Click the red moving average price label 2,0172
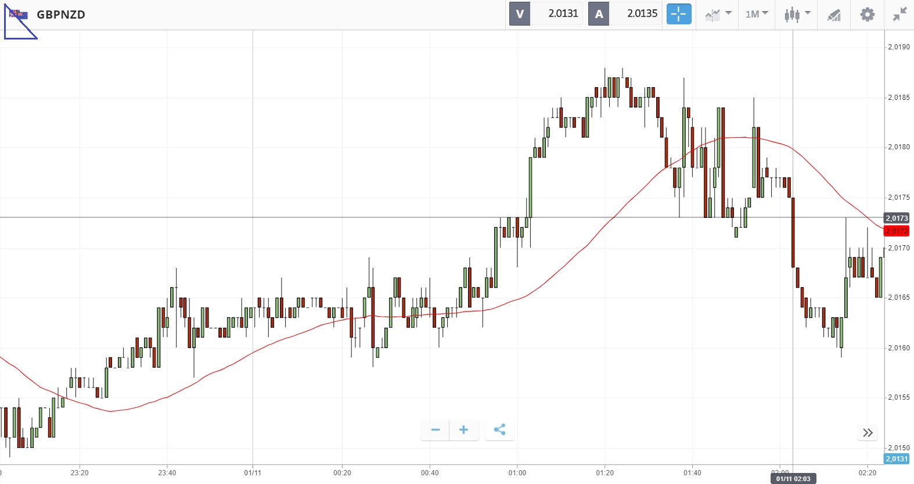This screenshot has width=914, height=484. (x=897, y=231)
